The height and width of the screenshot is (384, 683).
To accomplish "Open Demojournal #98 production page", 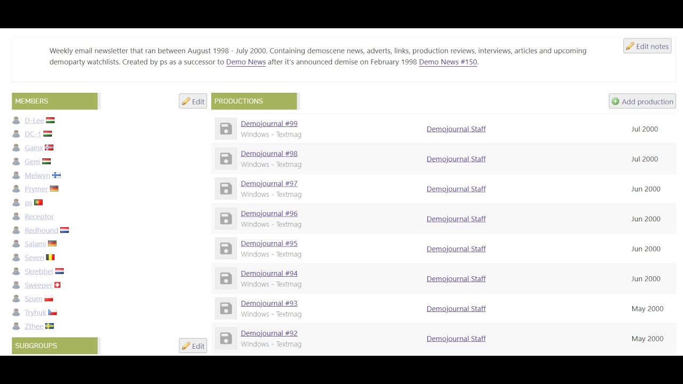I will (x=269, y=154).
